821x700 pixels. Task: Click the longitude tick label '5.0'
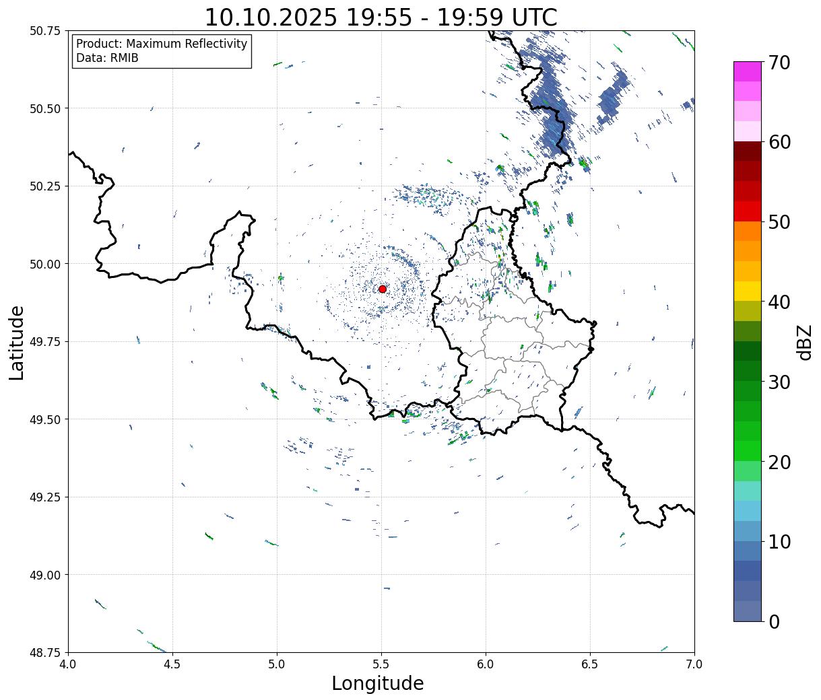click(x=277, y=664)
